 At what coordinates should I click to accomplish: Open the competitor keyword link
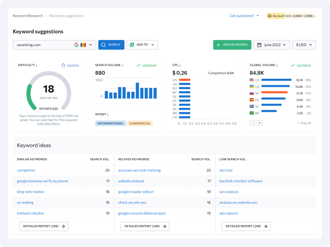pyautogui.click(x=26, y=170)
